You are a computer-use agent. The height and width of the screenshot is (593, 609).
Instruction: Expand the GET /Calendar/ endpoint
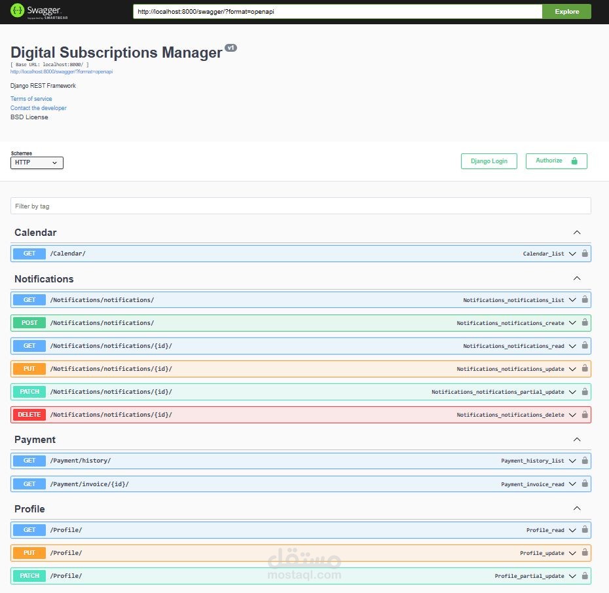point(572,254)
